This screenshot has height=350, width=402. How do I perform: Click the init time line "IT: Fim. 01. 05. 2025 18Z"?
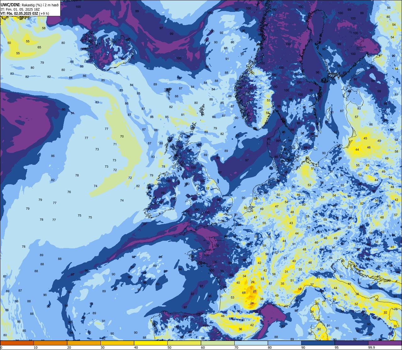click(x=21, y=9)
